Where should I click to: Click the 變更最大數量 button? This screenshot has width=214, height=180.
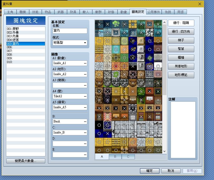click(x=26, y=161)
